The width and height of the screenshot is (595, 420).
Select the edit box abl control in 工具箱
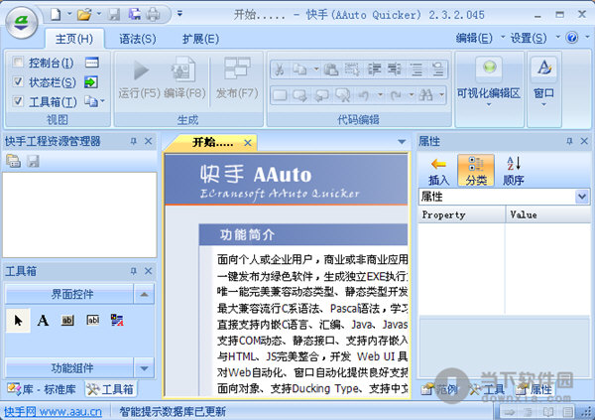click(93, 321)
